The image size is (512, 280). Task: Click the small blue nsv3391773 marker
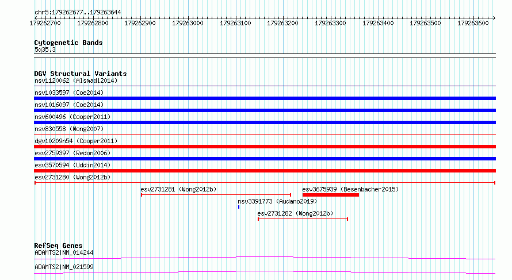tap(239, 207)
